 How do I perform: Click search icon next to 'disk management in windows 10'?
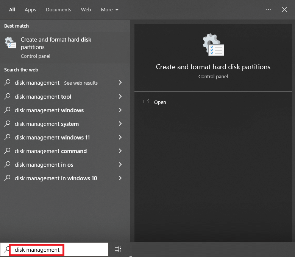7,178
